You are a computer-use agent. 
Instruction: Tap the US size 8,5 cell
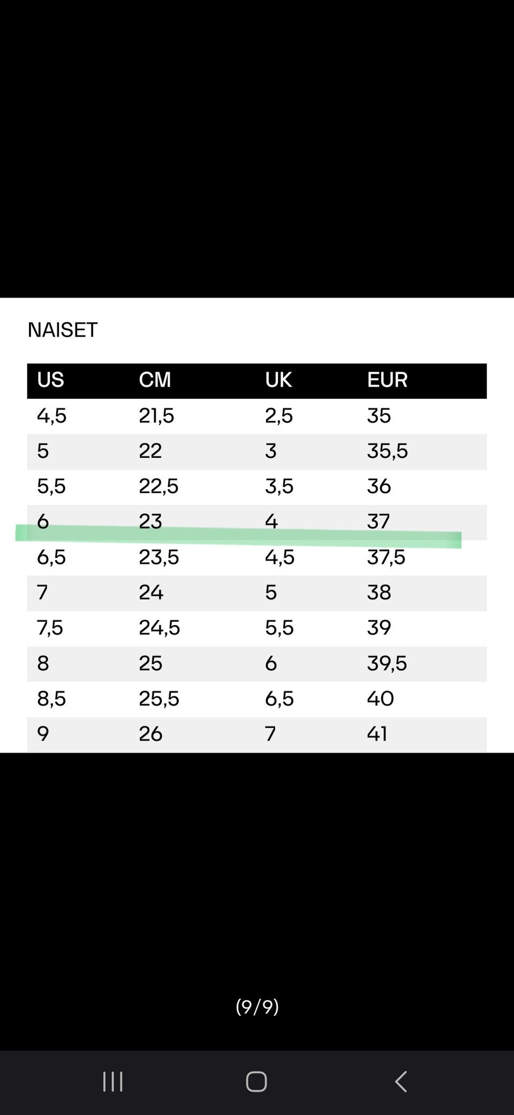51,699
